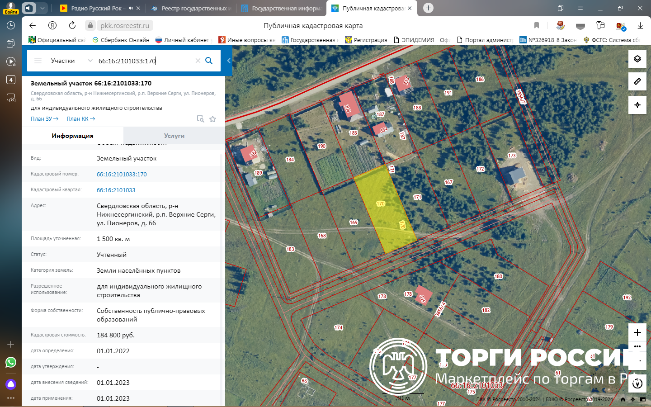Clear the cadastral number search field
651x407 pixels.
pyautogui.click(x=198, y=61)
